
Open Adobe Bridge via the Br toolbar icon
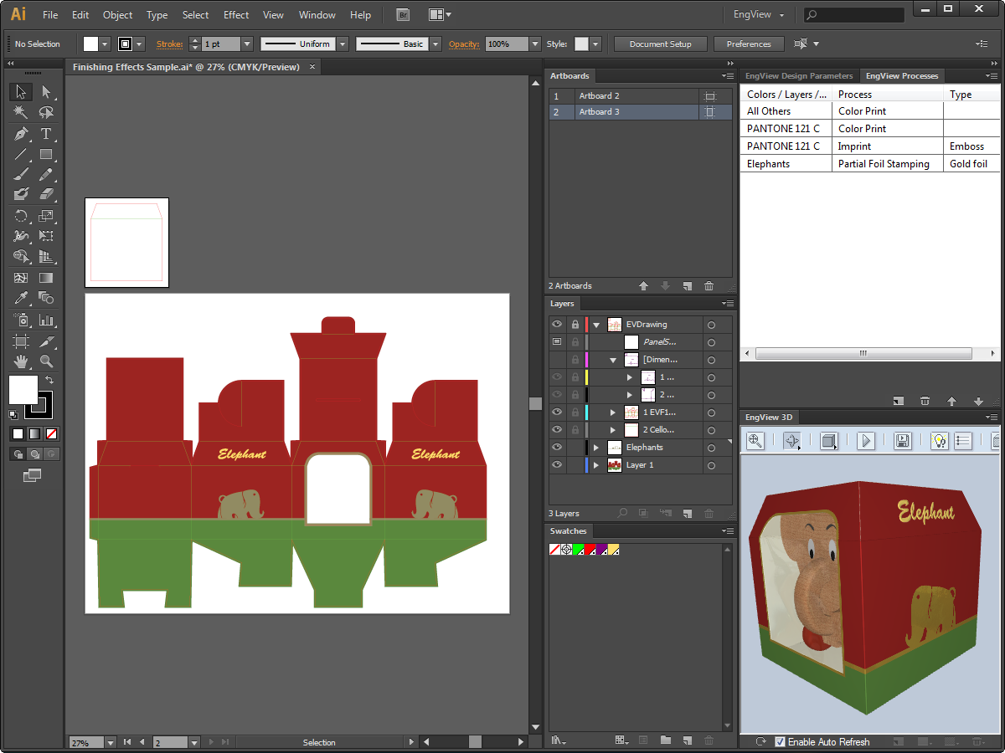pos(403,14)
